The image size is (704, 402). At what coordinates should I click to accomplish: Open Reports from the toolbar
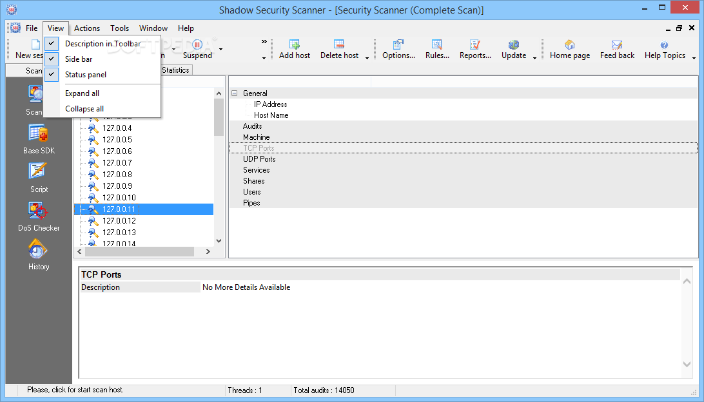pos(475,44)
